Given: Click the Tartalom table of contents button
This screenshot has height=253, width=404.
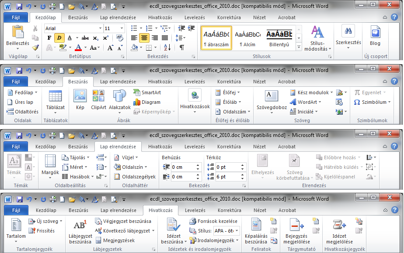Looking at the screenshot, I should 16,230.
